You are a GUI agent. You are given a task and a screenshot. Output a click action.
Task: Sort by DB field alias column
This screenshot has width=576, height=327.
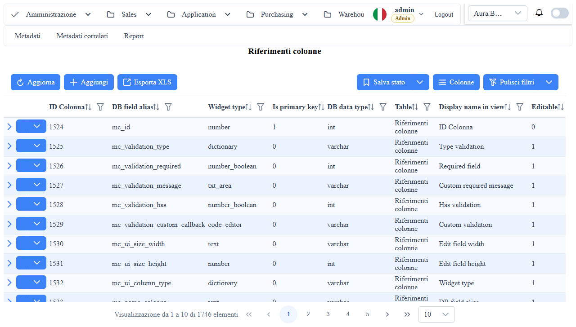coord(156,107)
